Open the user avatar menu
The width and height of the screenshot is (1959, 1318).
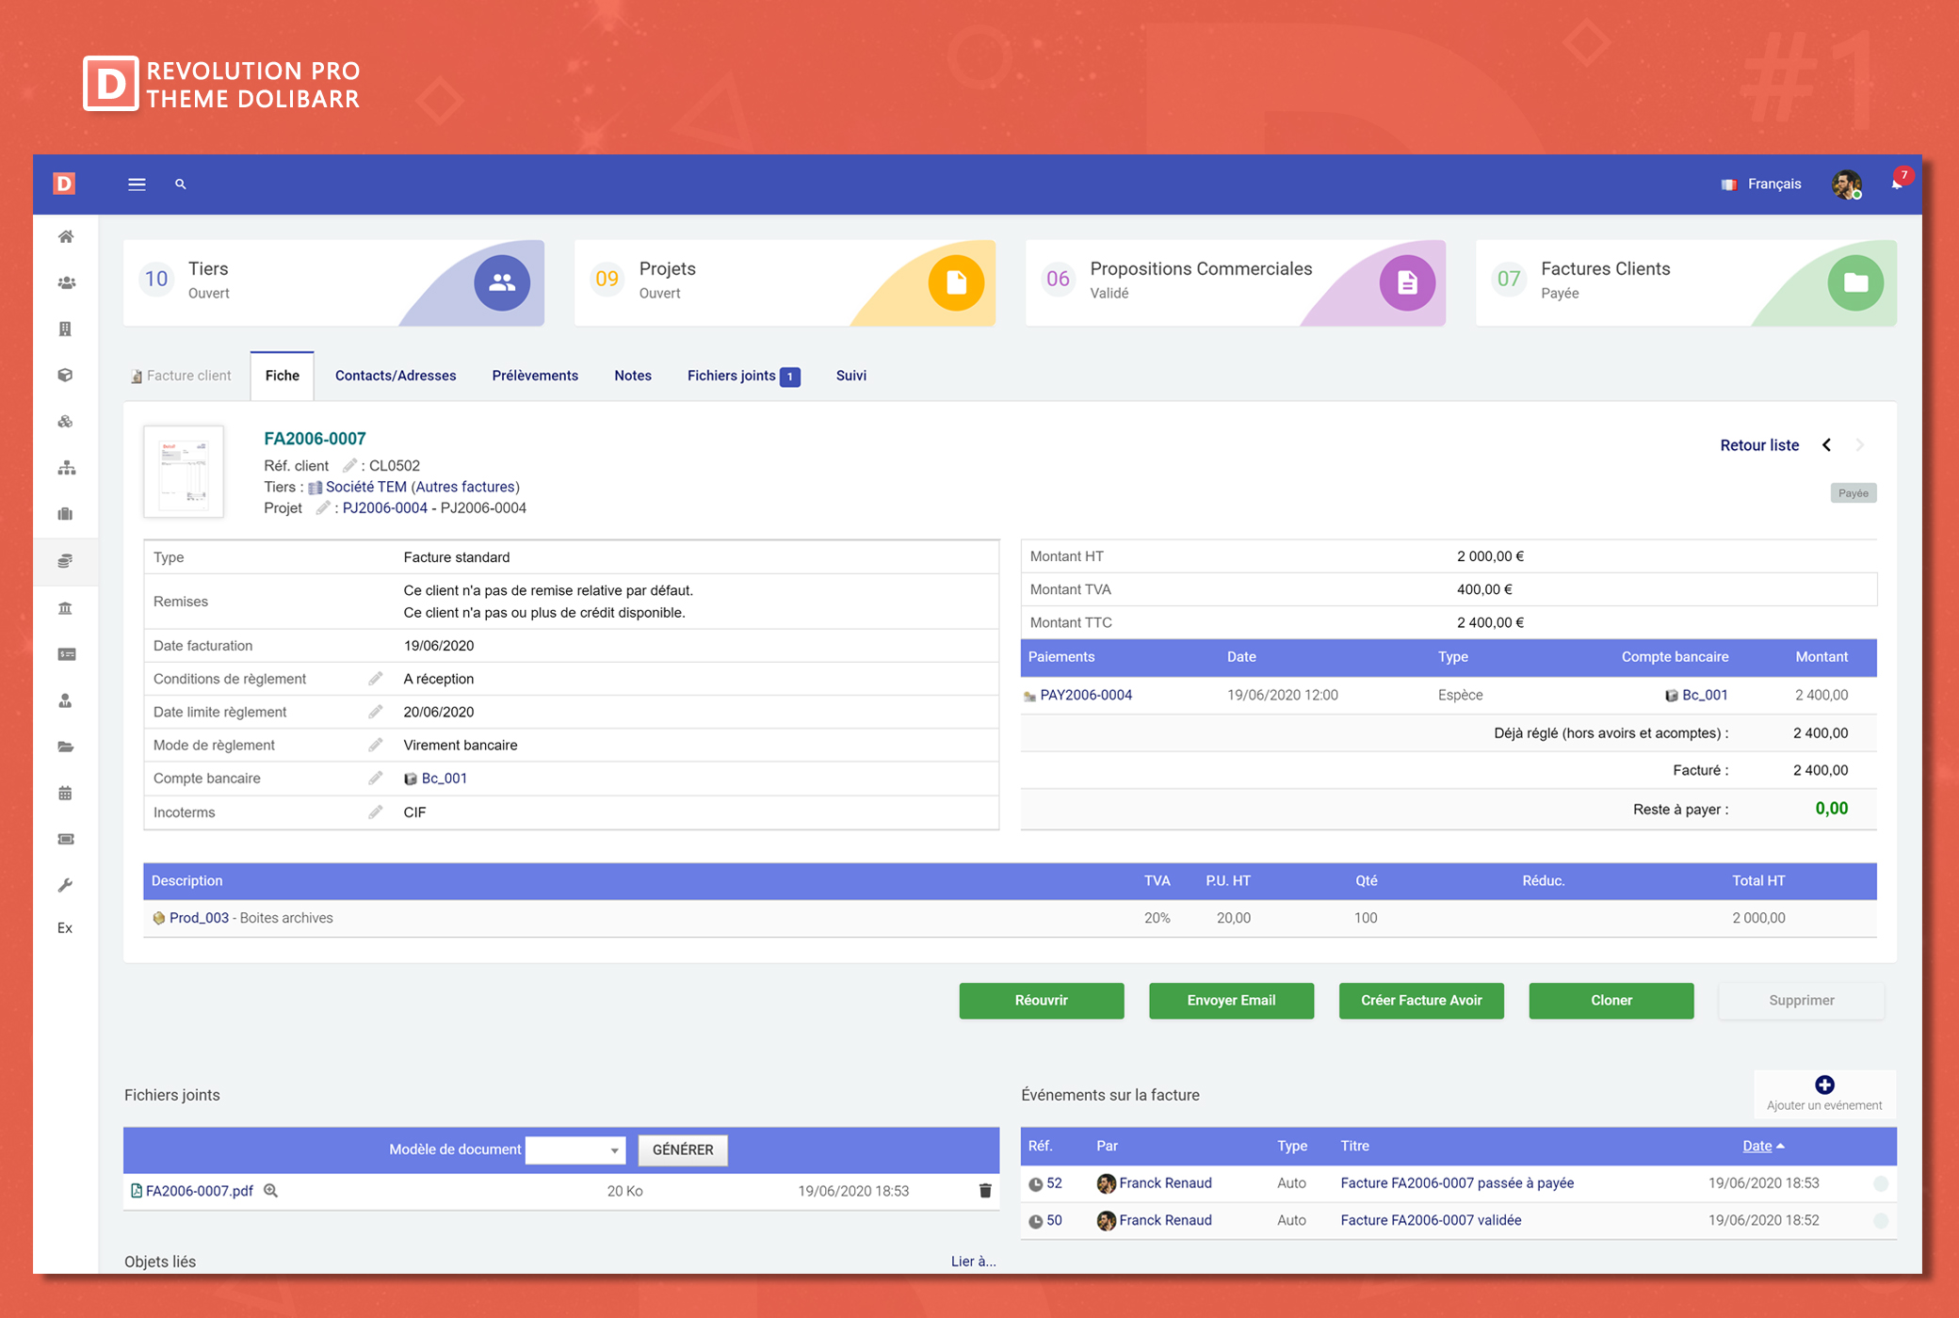click(x=1847, y=185)
